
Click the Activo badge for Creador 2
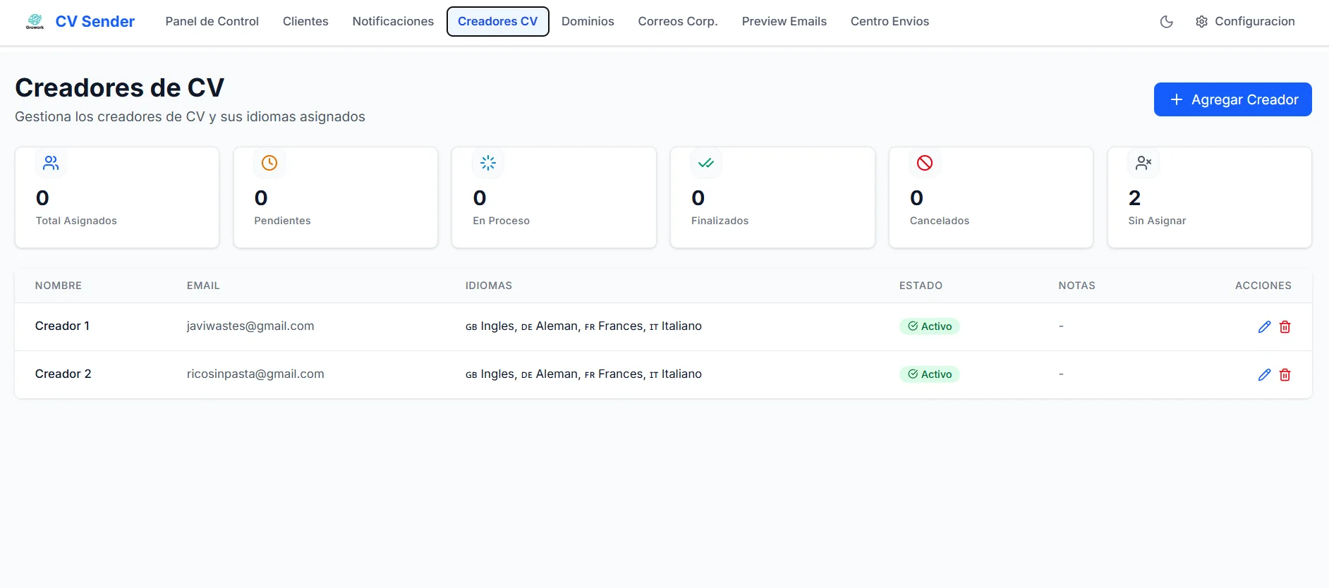pyautogui.click(x=930, y=374)
